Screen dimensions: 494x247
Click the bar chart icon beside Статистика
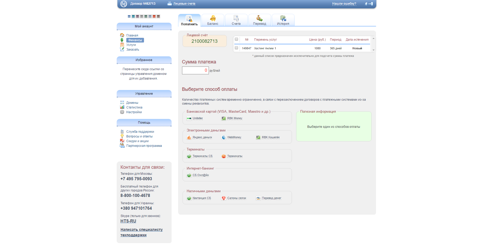click(x=122, y=107)
